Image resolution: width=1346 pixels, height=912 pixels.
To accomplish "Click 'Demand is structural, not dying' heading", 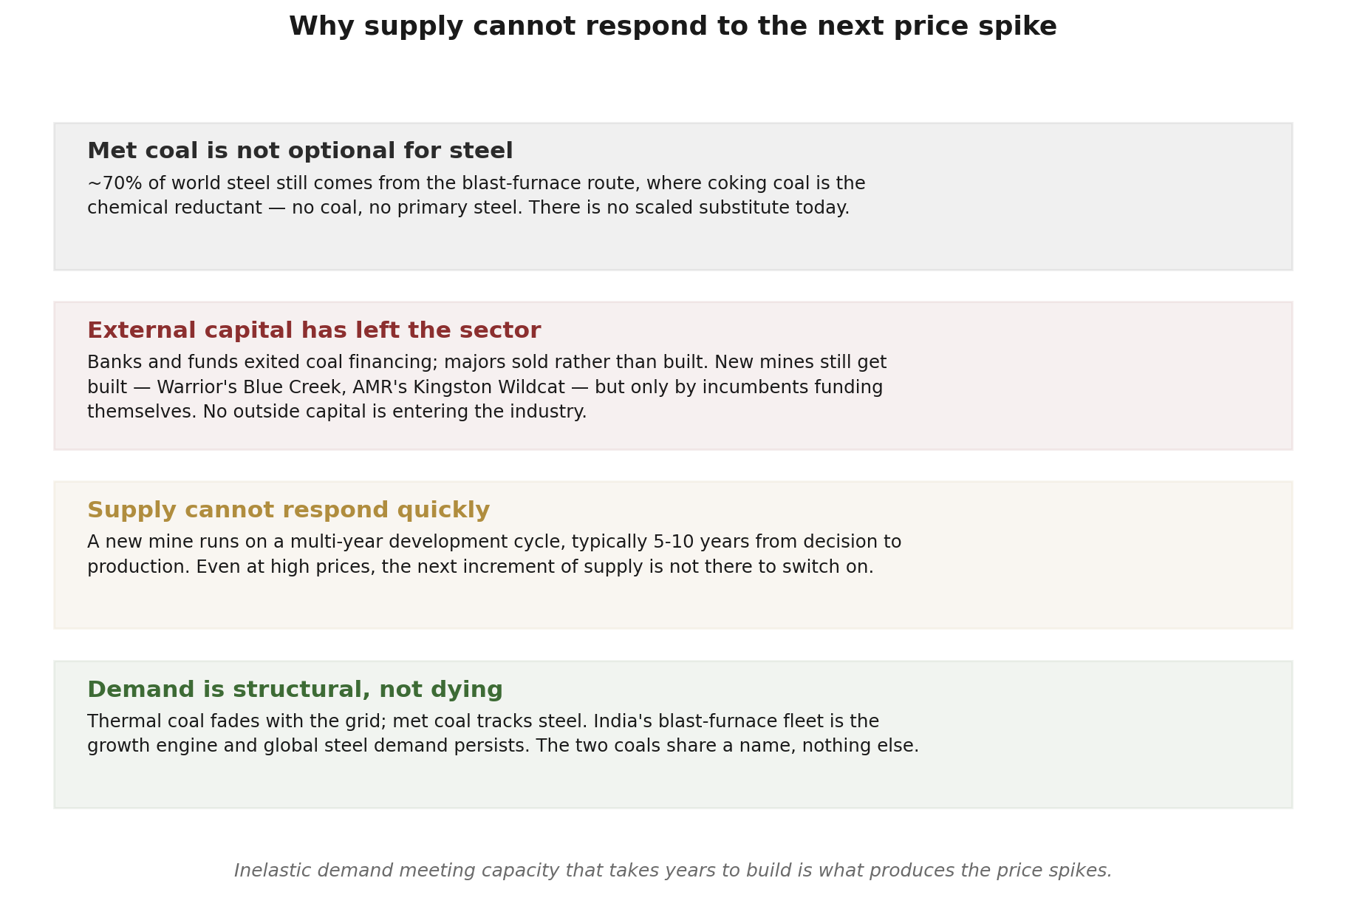I will [x=295, y=690].
